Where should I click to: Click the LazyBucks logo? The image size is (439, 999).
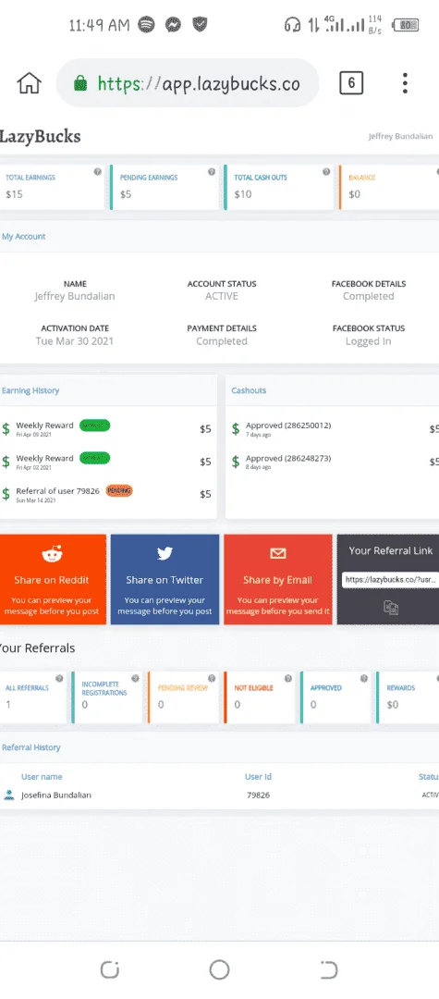tap(40, 136)
